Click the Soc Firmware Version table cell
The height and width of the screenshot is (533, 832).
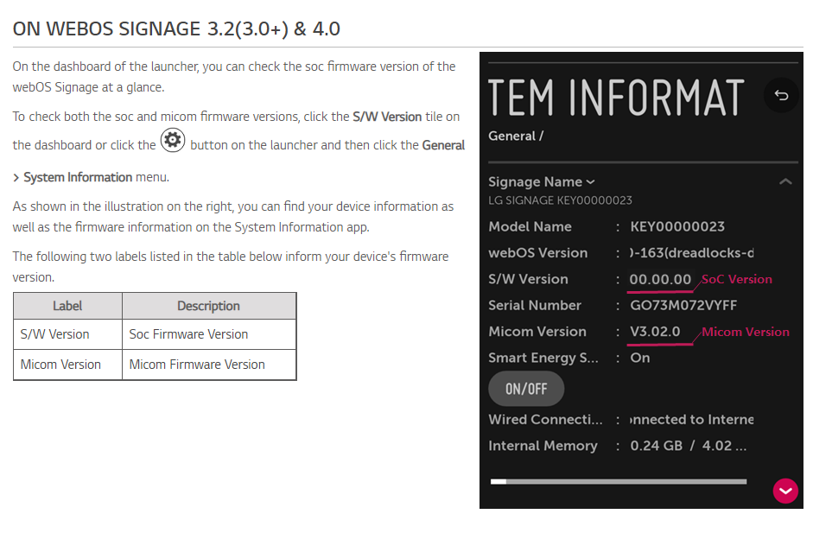point(208,334)
